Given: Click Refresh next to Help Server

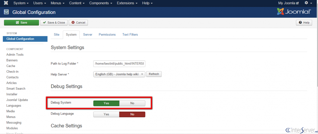Looking at the screenshot, I should click(x=154, y=74).
